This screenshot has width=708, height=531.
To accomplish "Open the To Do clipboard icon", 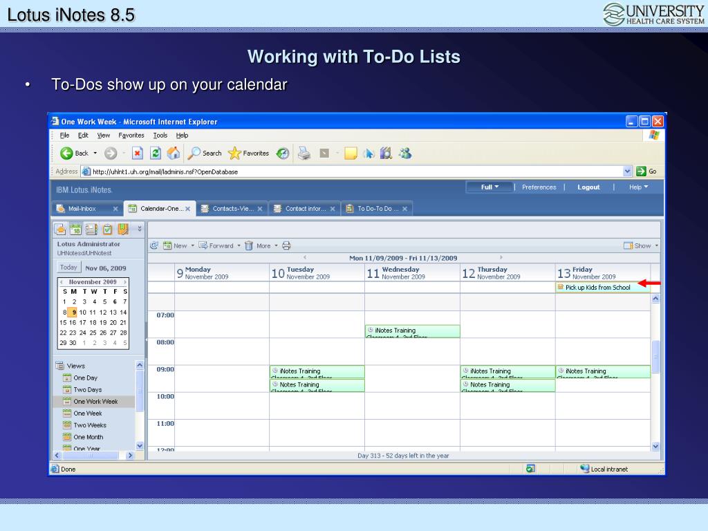I will pos(107,230).
